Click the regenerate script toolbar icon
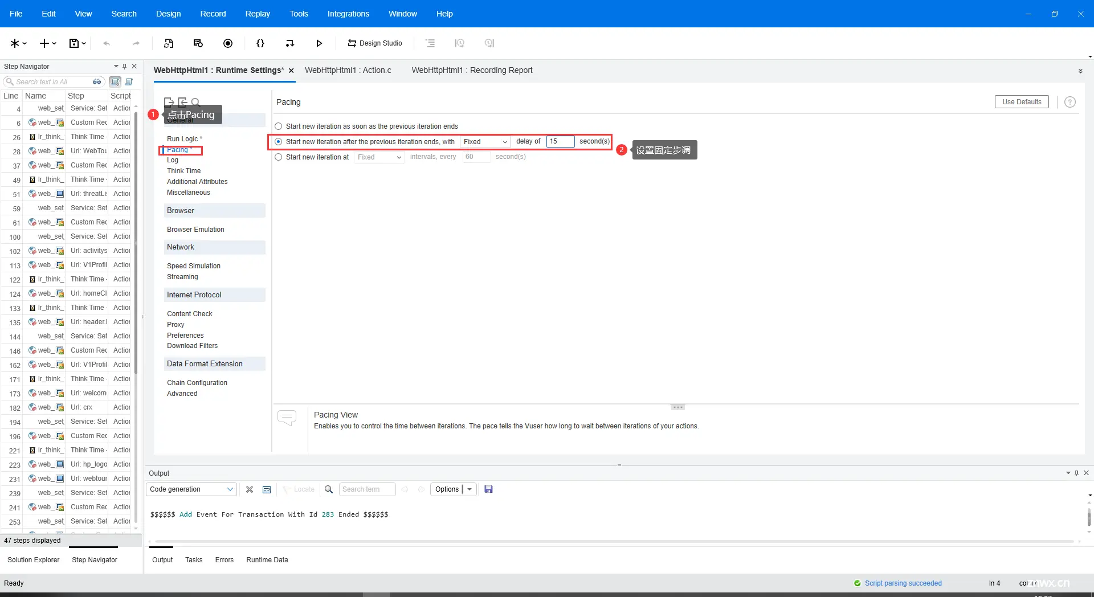Image resolution: width=1094 pixels, height=597 pixels. pyautogui.click(x=169, y=43)
